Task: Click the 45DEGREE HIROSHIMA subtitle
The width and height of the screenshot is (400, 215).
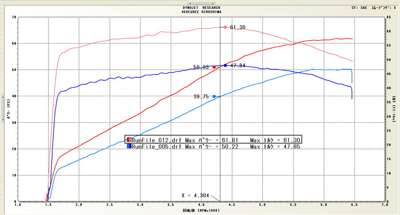Action: (x=201, y=12)
